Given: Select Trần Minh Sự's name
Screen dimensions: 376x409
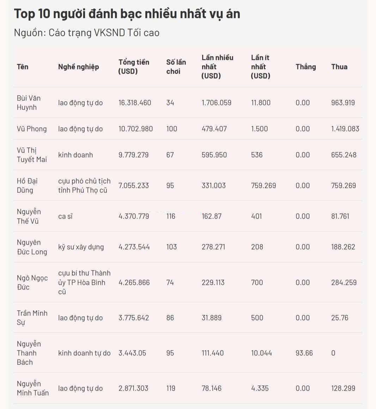Looking at the screenshot, I should click(32, 318).
